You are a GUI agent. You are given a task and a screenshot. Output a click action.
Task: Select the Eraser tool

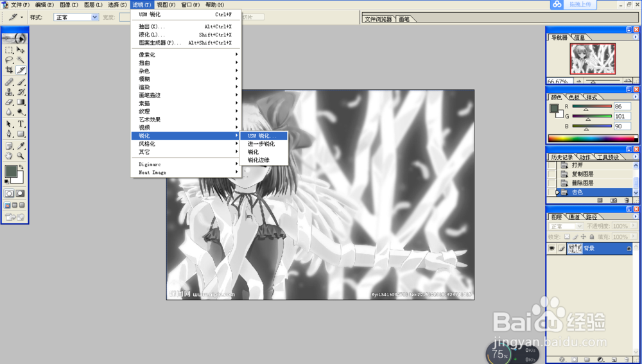point(9,102)
